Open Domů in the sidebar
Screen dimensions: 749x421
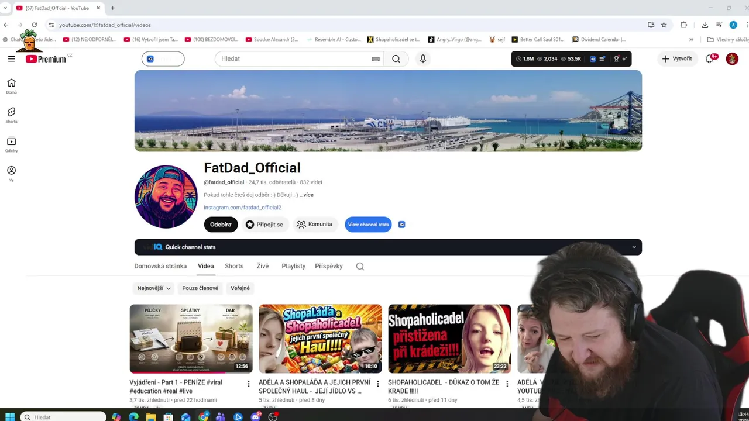coord(11,86)
